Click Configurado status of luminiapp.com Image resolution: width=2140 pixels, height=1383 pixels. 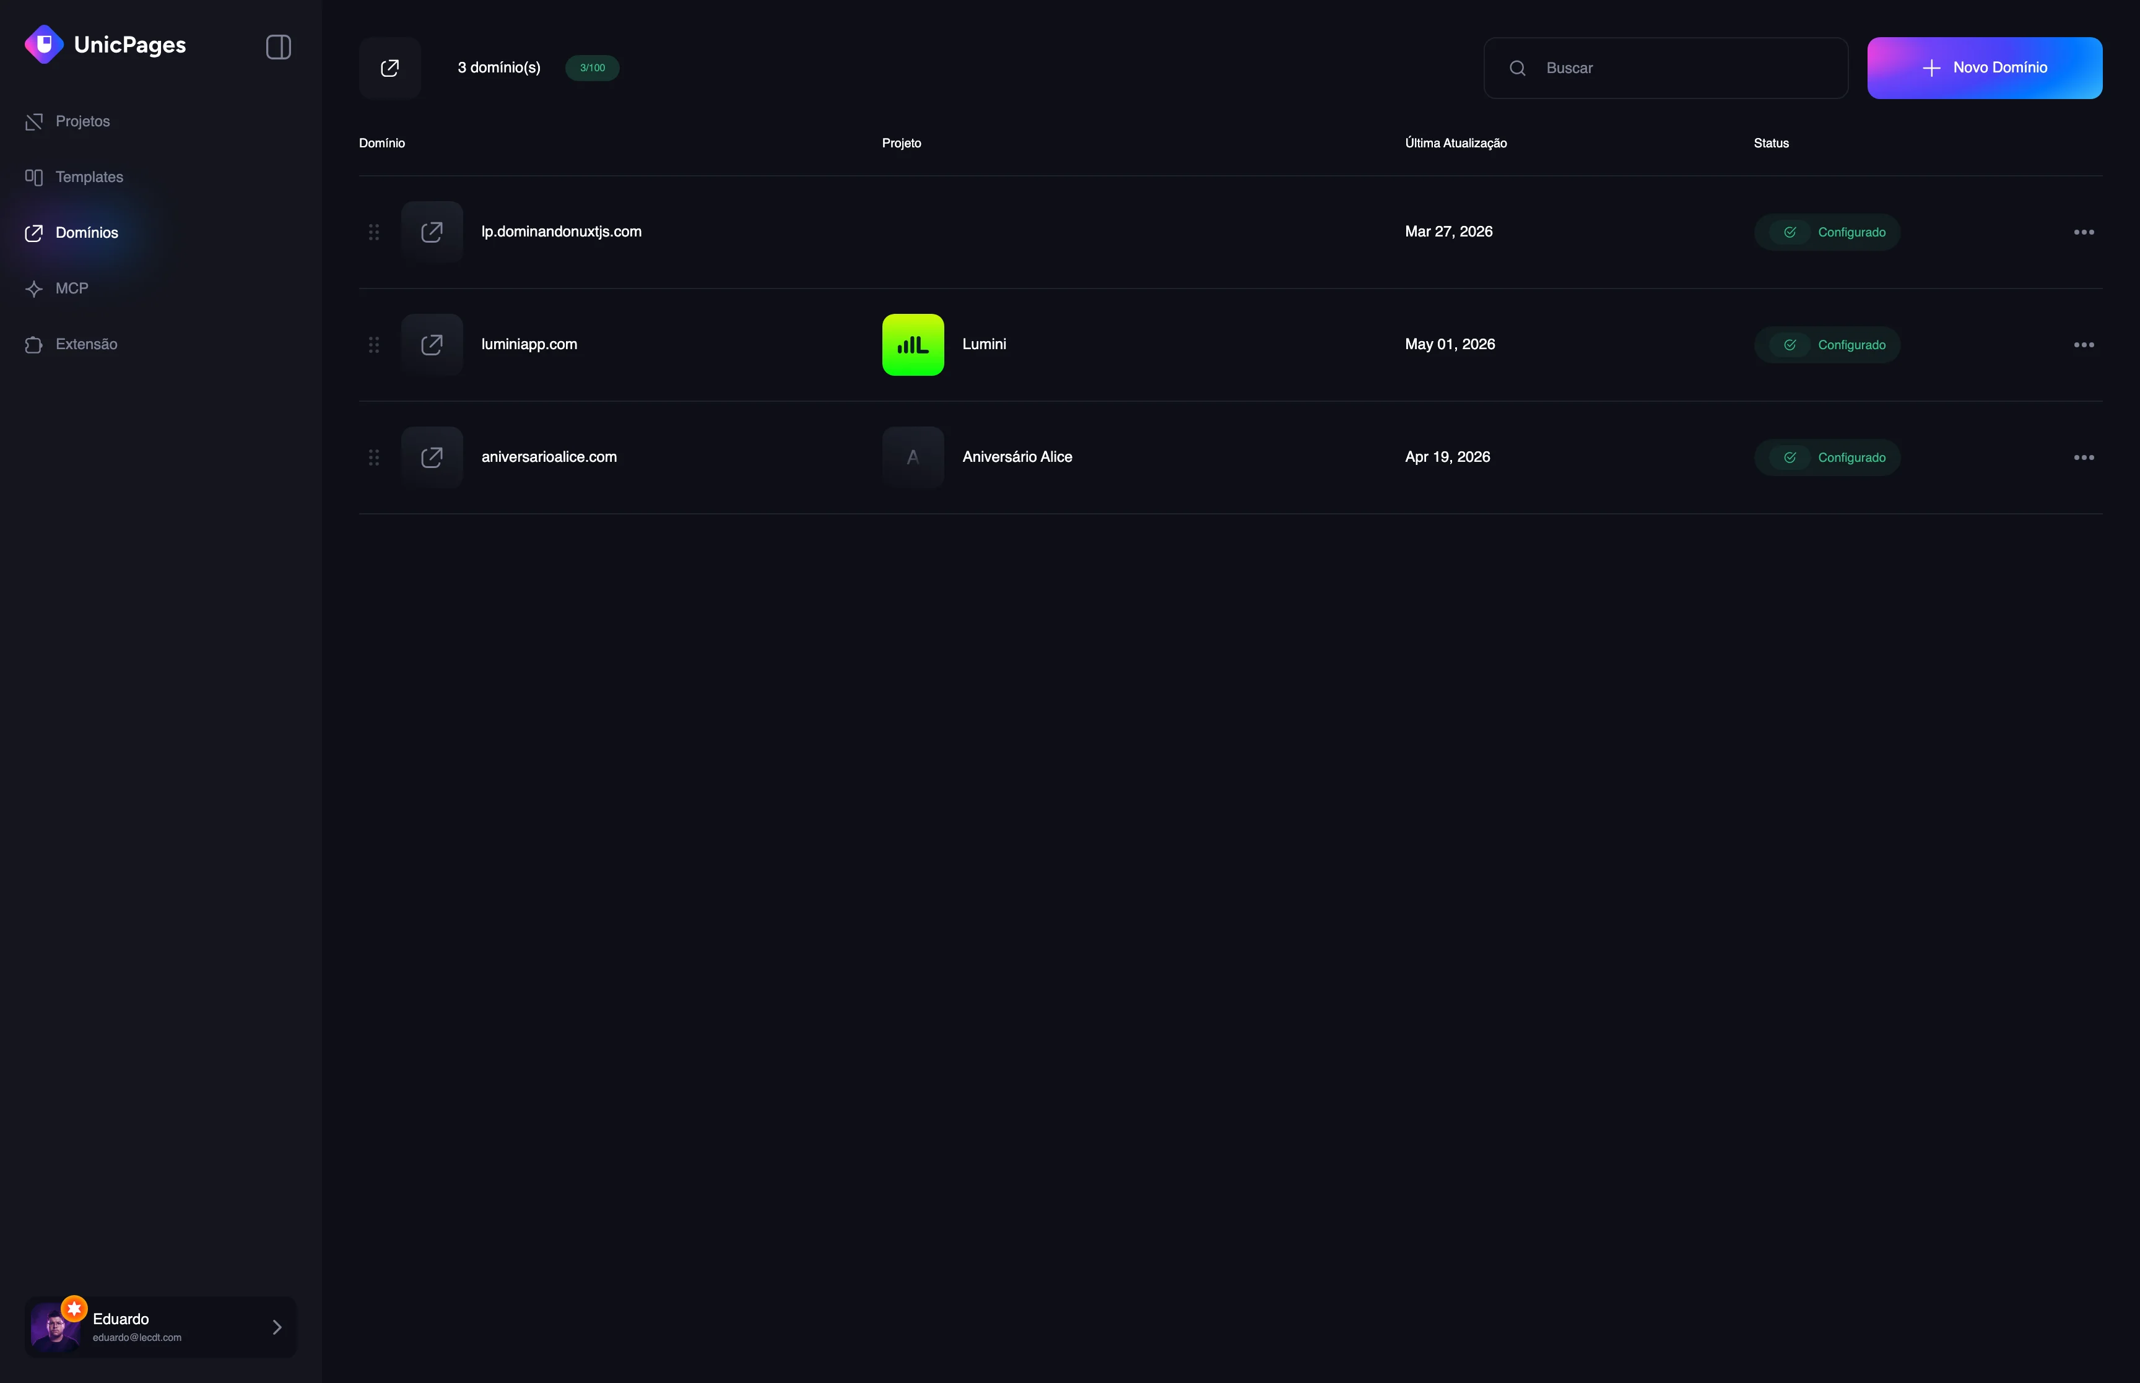[x=1827, y=345]
